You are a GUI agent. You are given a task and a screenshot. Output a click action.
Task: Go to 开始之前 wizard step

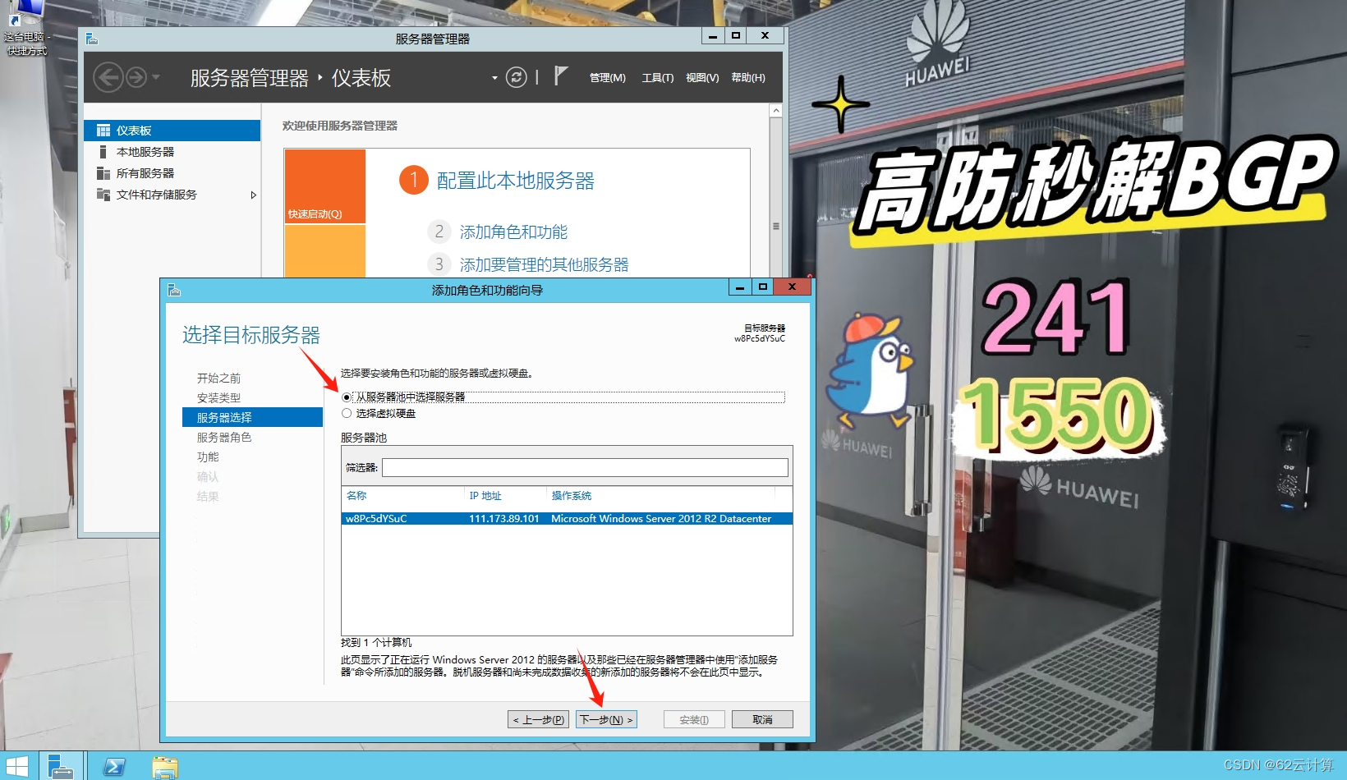(218, 379)
